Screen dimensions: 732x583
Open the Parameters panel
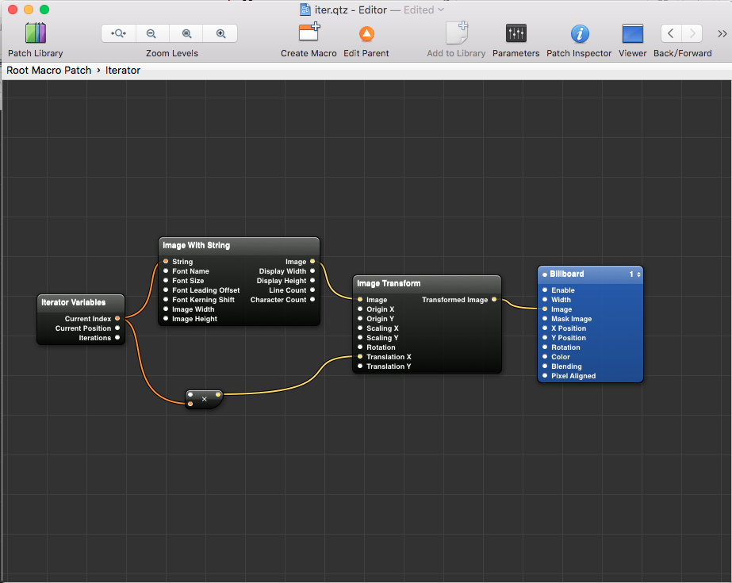click(515, 33)
